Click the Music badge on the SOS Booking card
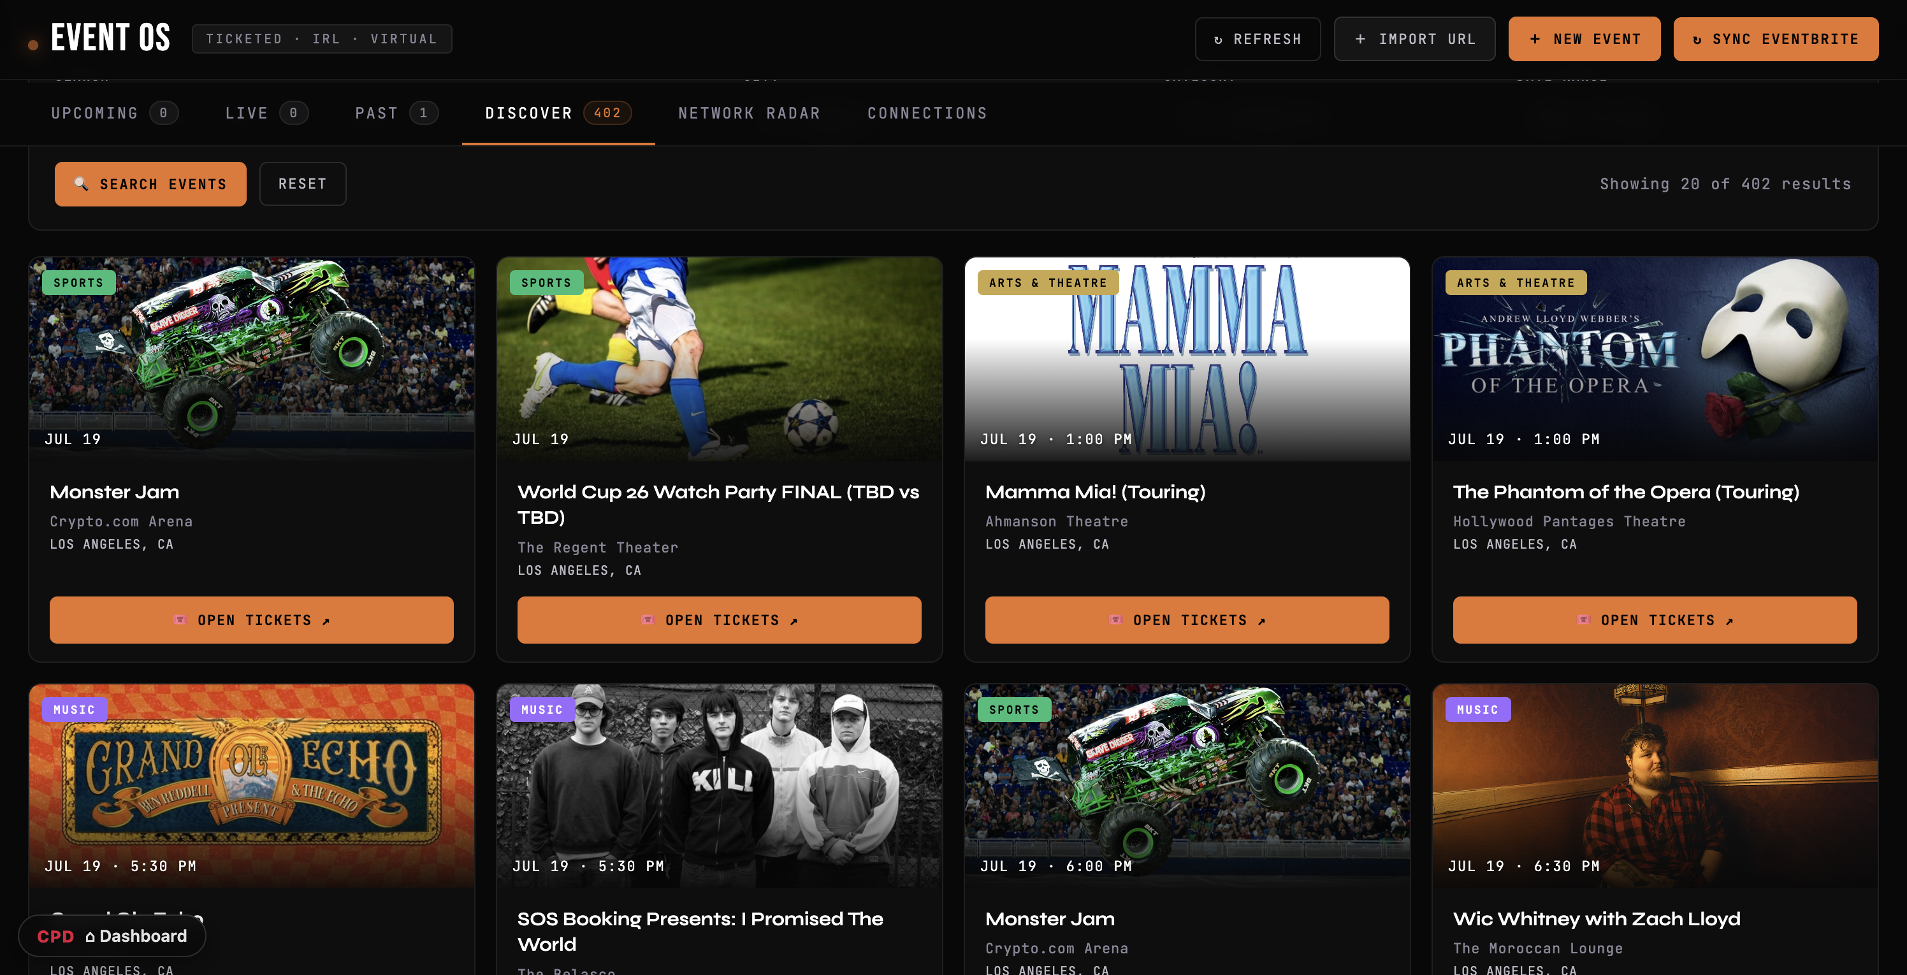1907x975 pixels. click(x=542, y=710)
